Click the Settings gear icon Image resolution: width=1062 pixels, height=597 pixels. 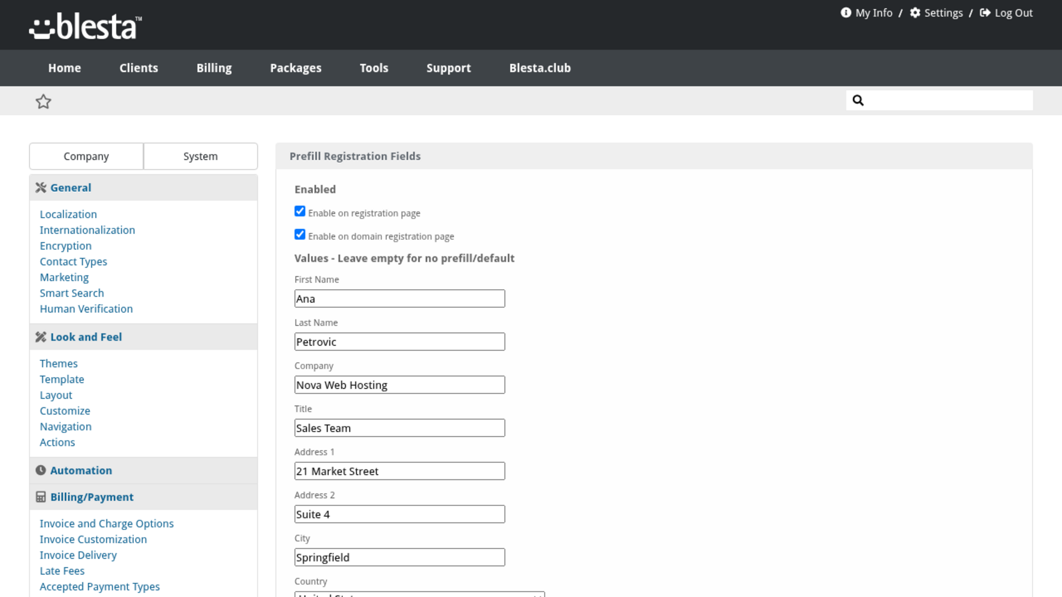pyautogui.click(x=915, y=13)
